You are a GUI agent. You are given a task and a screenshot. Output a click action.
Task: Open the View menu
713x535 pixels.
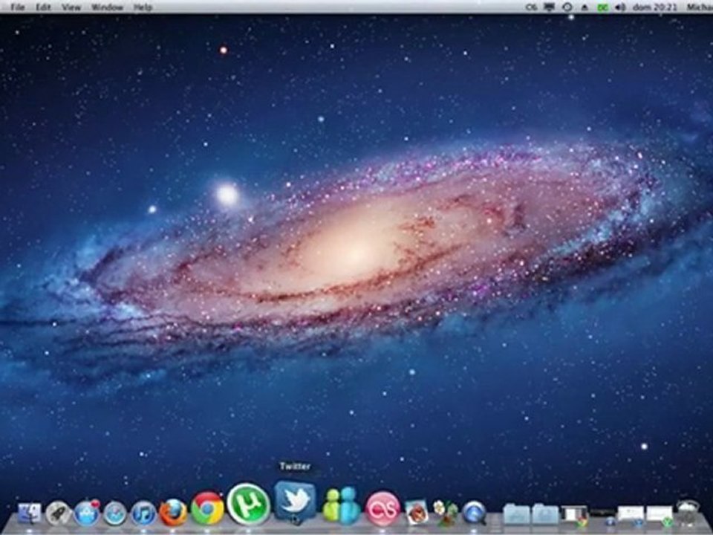pos(71,7)
